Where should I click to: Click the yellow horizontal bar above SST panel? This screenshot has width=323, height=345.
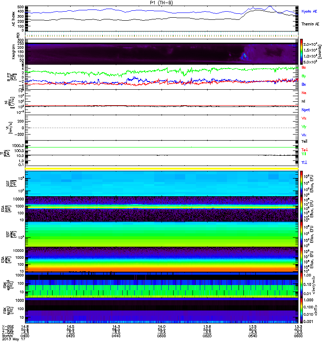point(161,169)
